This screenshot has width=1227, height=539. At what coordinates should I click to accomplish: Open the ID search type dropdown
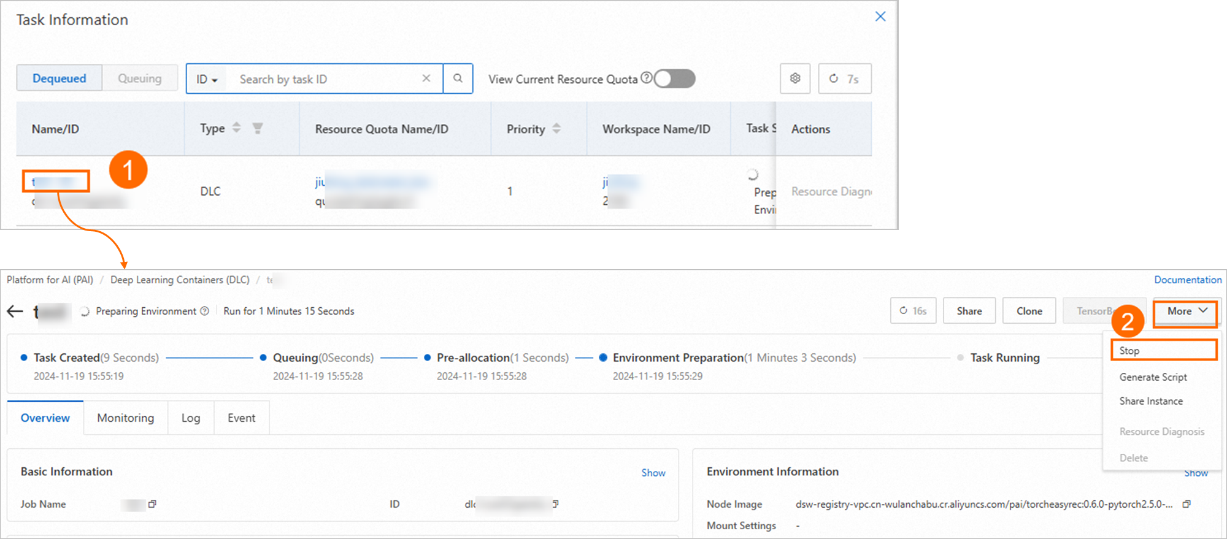point(207,79)
